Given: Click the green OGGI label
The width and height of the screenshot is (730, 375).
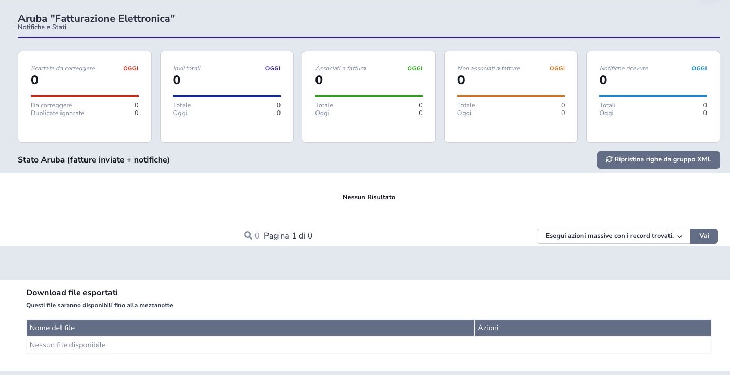Looking at the screenshot, I should [415, 68].
